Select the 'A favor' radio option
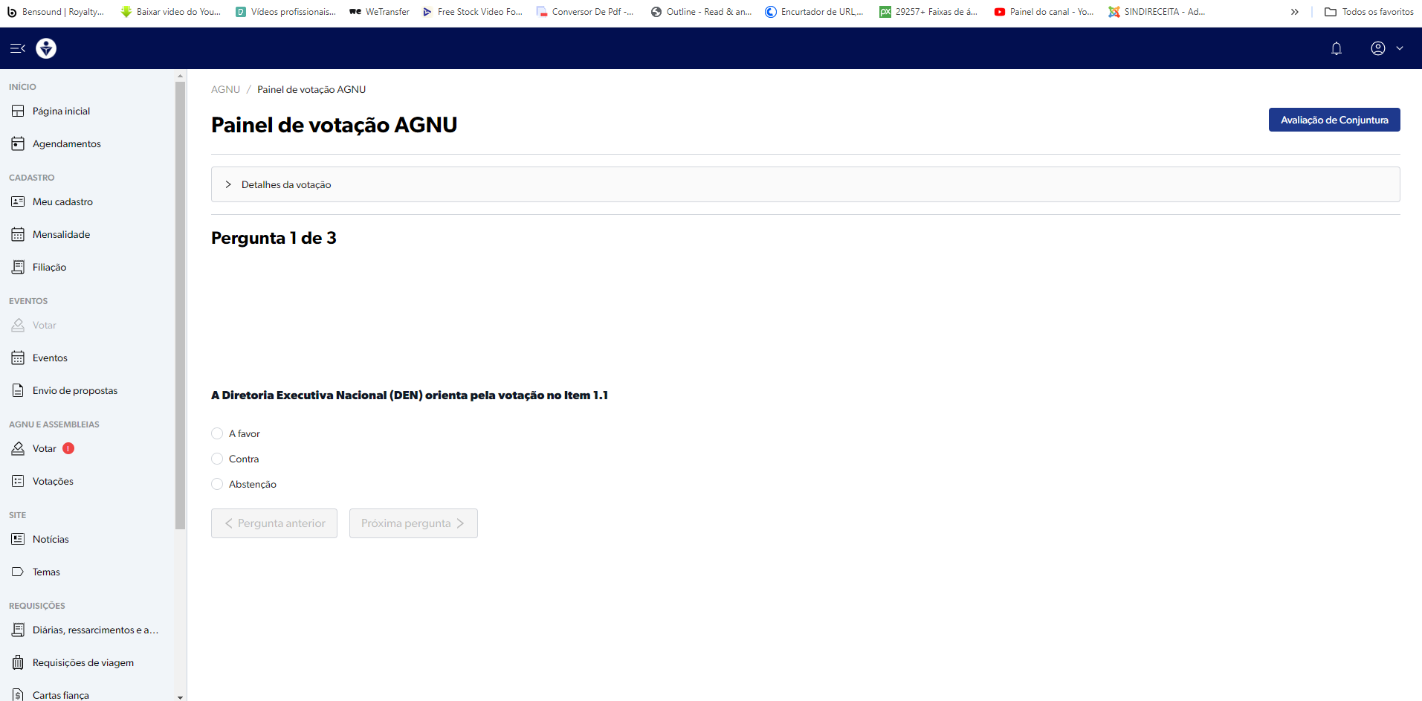Image resolution: width=1422 pixels, height=701 pixels. tap(217, 434)
